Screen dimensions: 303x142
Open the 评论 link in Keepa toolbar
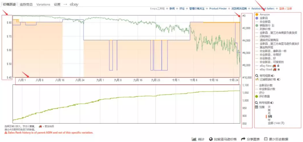[182, 9]
